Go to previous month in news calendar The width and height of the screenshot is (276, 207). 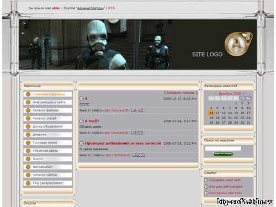pos(216,93)
